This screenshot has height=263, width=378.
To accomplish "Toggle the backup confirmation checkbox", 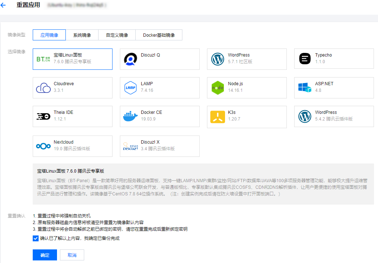I will pyautogui.click(x=35, y=238).
